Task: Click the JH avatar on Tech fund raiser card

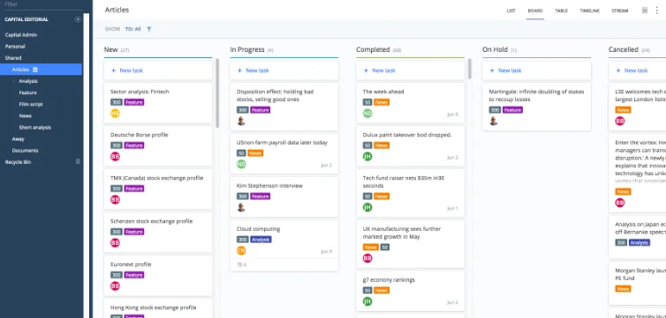Action: 367,208
